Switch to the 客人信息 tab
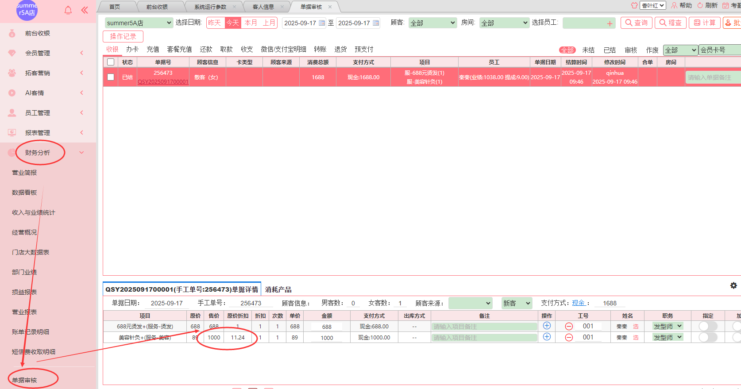The width and height of the screenshot is (741, 389). tap(263, 7)
